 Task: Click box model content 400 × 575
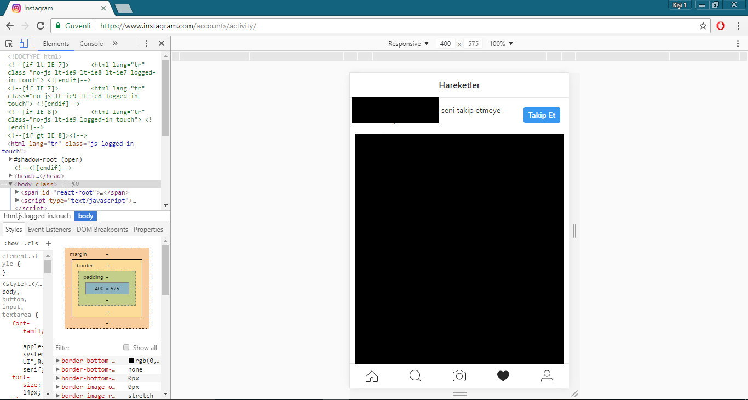(107, 288)
